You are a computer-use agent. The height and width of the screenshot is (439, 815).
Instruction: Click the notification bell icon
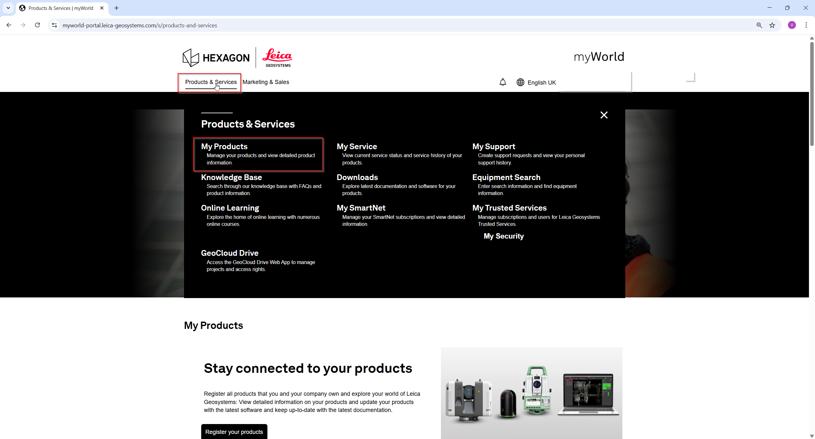coord(503,82)
